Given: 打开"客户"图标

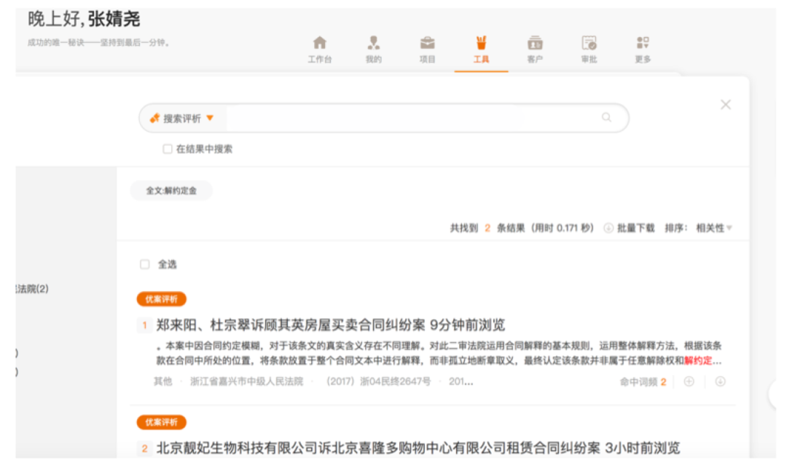Looking at the screenshot, I should tap(535, 44).
